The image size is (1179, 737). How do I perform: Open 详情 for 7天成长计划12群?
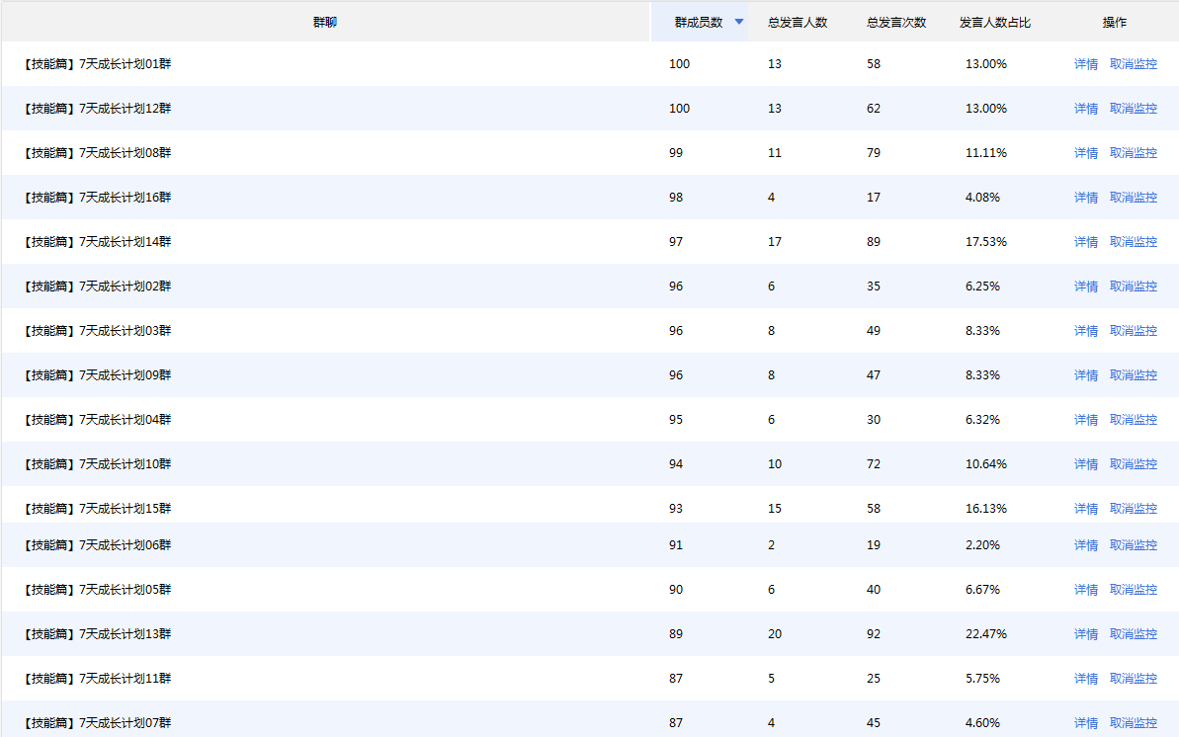point(1086,109)
